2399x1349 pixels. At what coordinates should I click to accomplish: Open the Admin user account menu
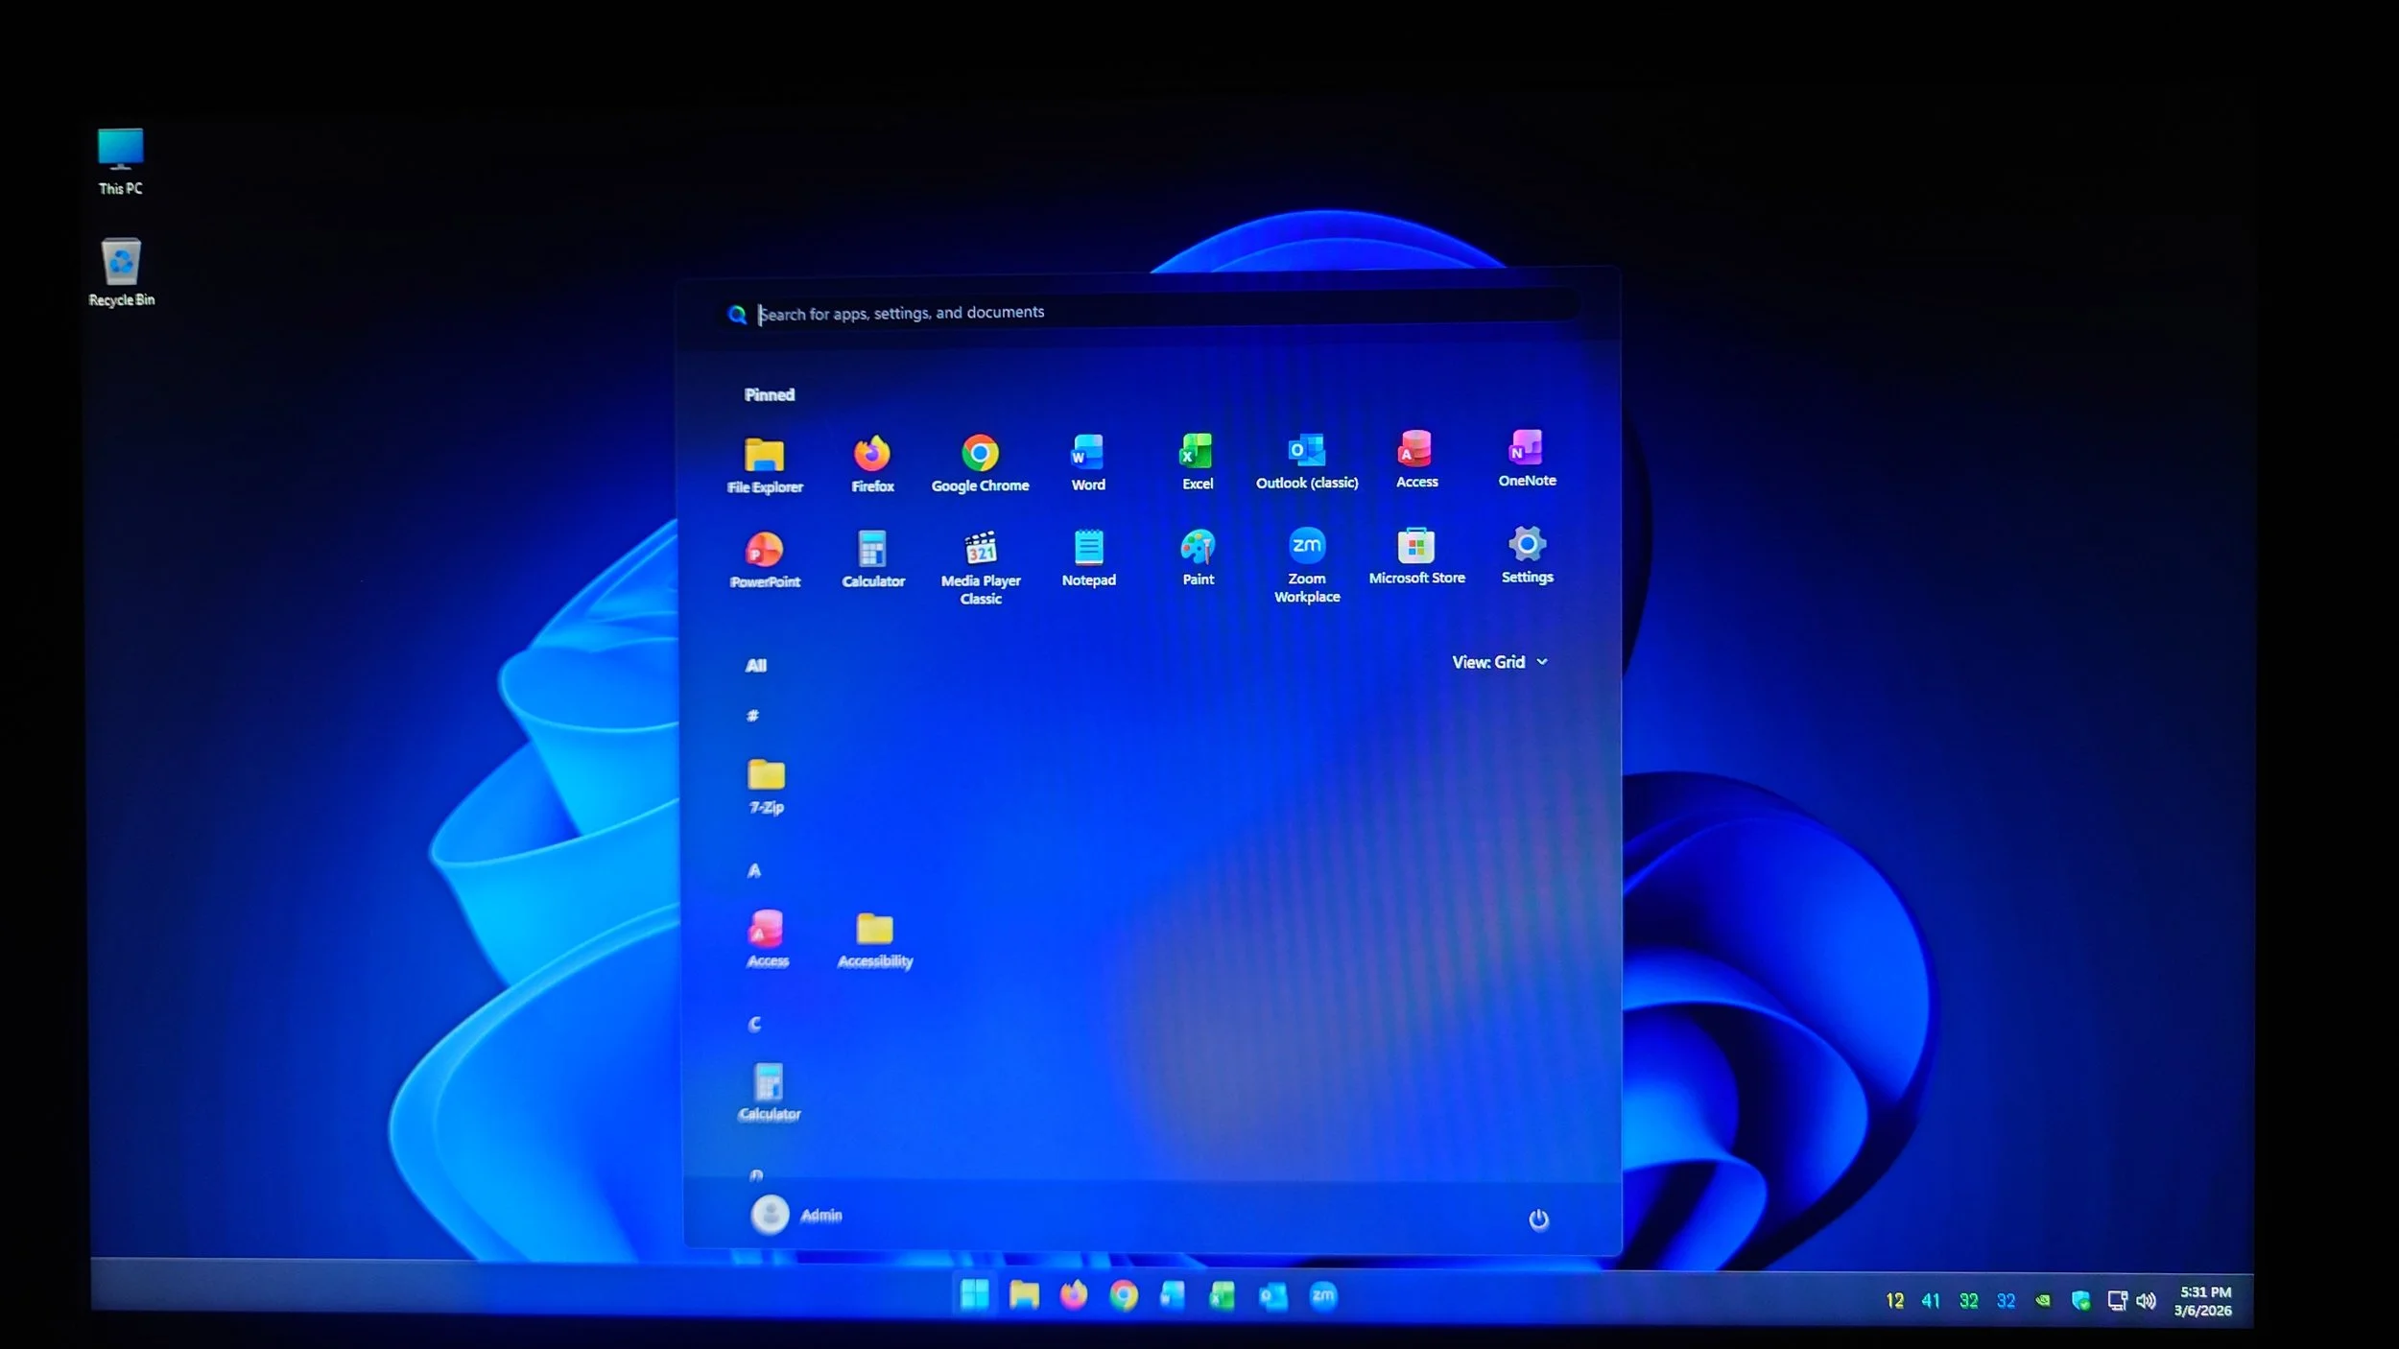coord(796,1215)
